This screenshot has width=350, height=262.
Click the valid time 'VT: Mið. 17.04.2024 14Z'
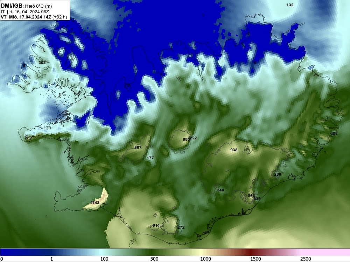point(26,17)
